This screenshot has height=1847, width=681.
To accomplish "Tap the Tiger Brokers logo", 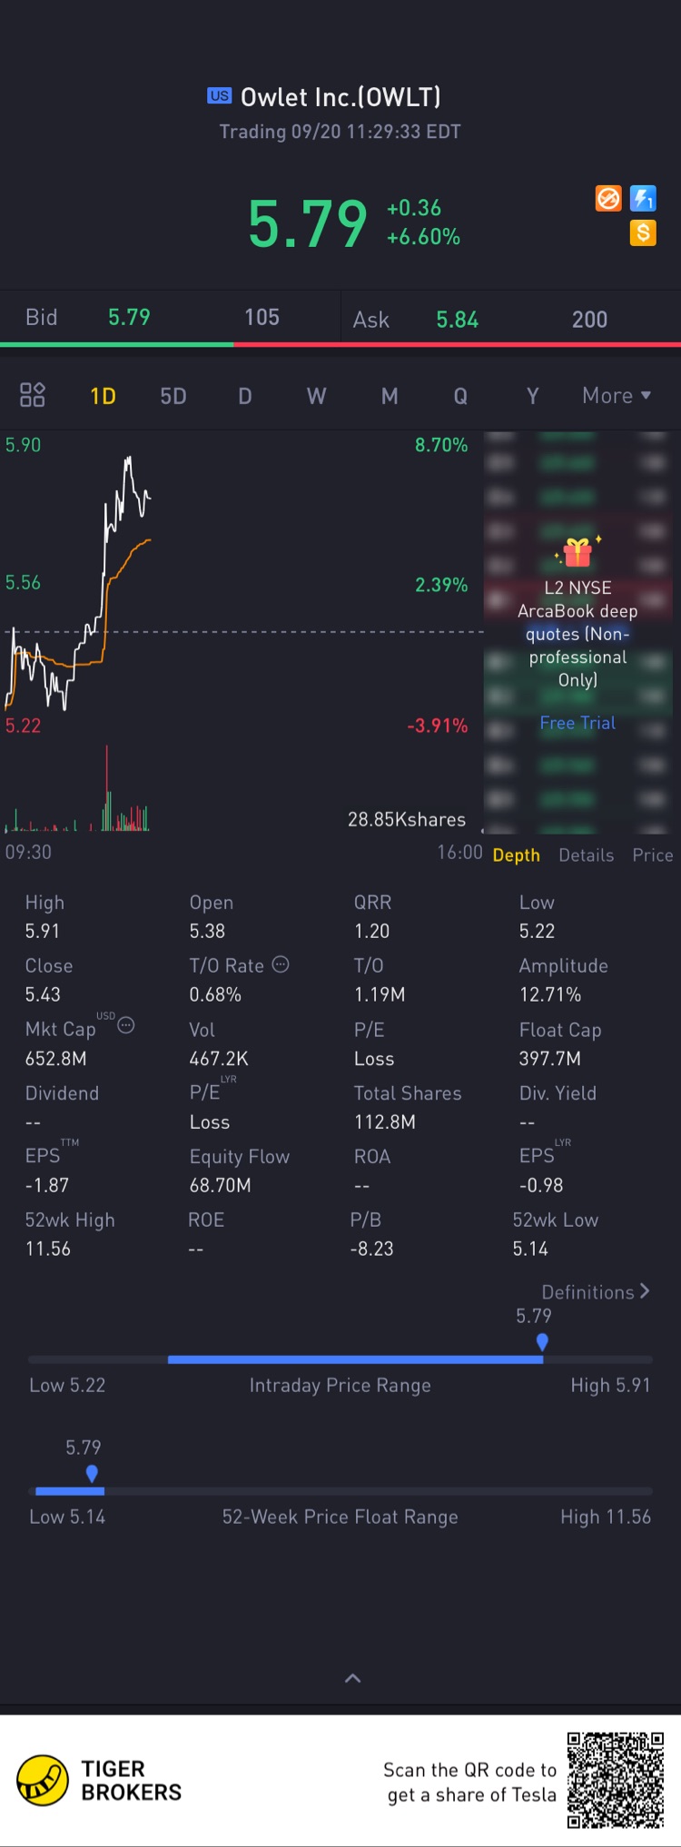I will 43,1780.
